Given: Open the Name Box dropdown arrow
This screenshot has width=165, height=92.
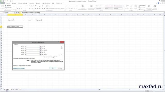Looking at the screenshot, I should coord(13,13).
